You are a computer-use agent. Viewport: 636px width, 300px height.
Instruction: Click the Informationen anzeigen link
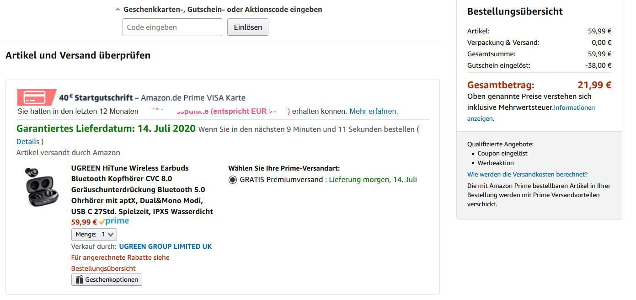click(x=531, y=113)
